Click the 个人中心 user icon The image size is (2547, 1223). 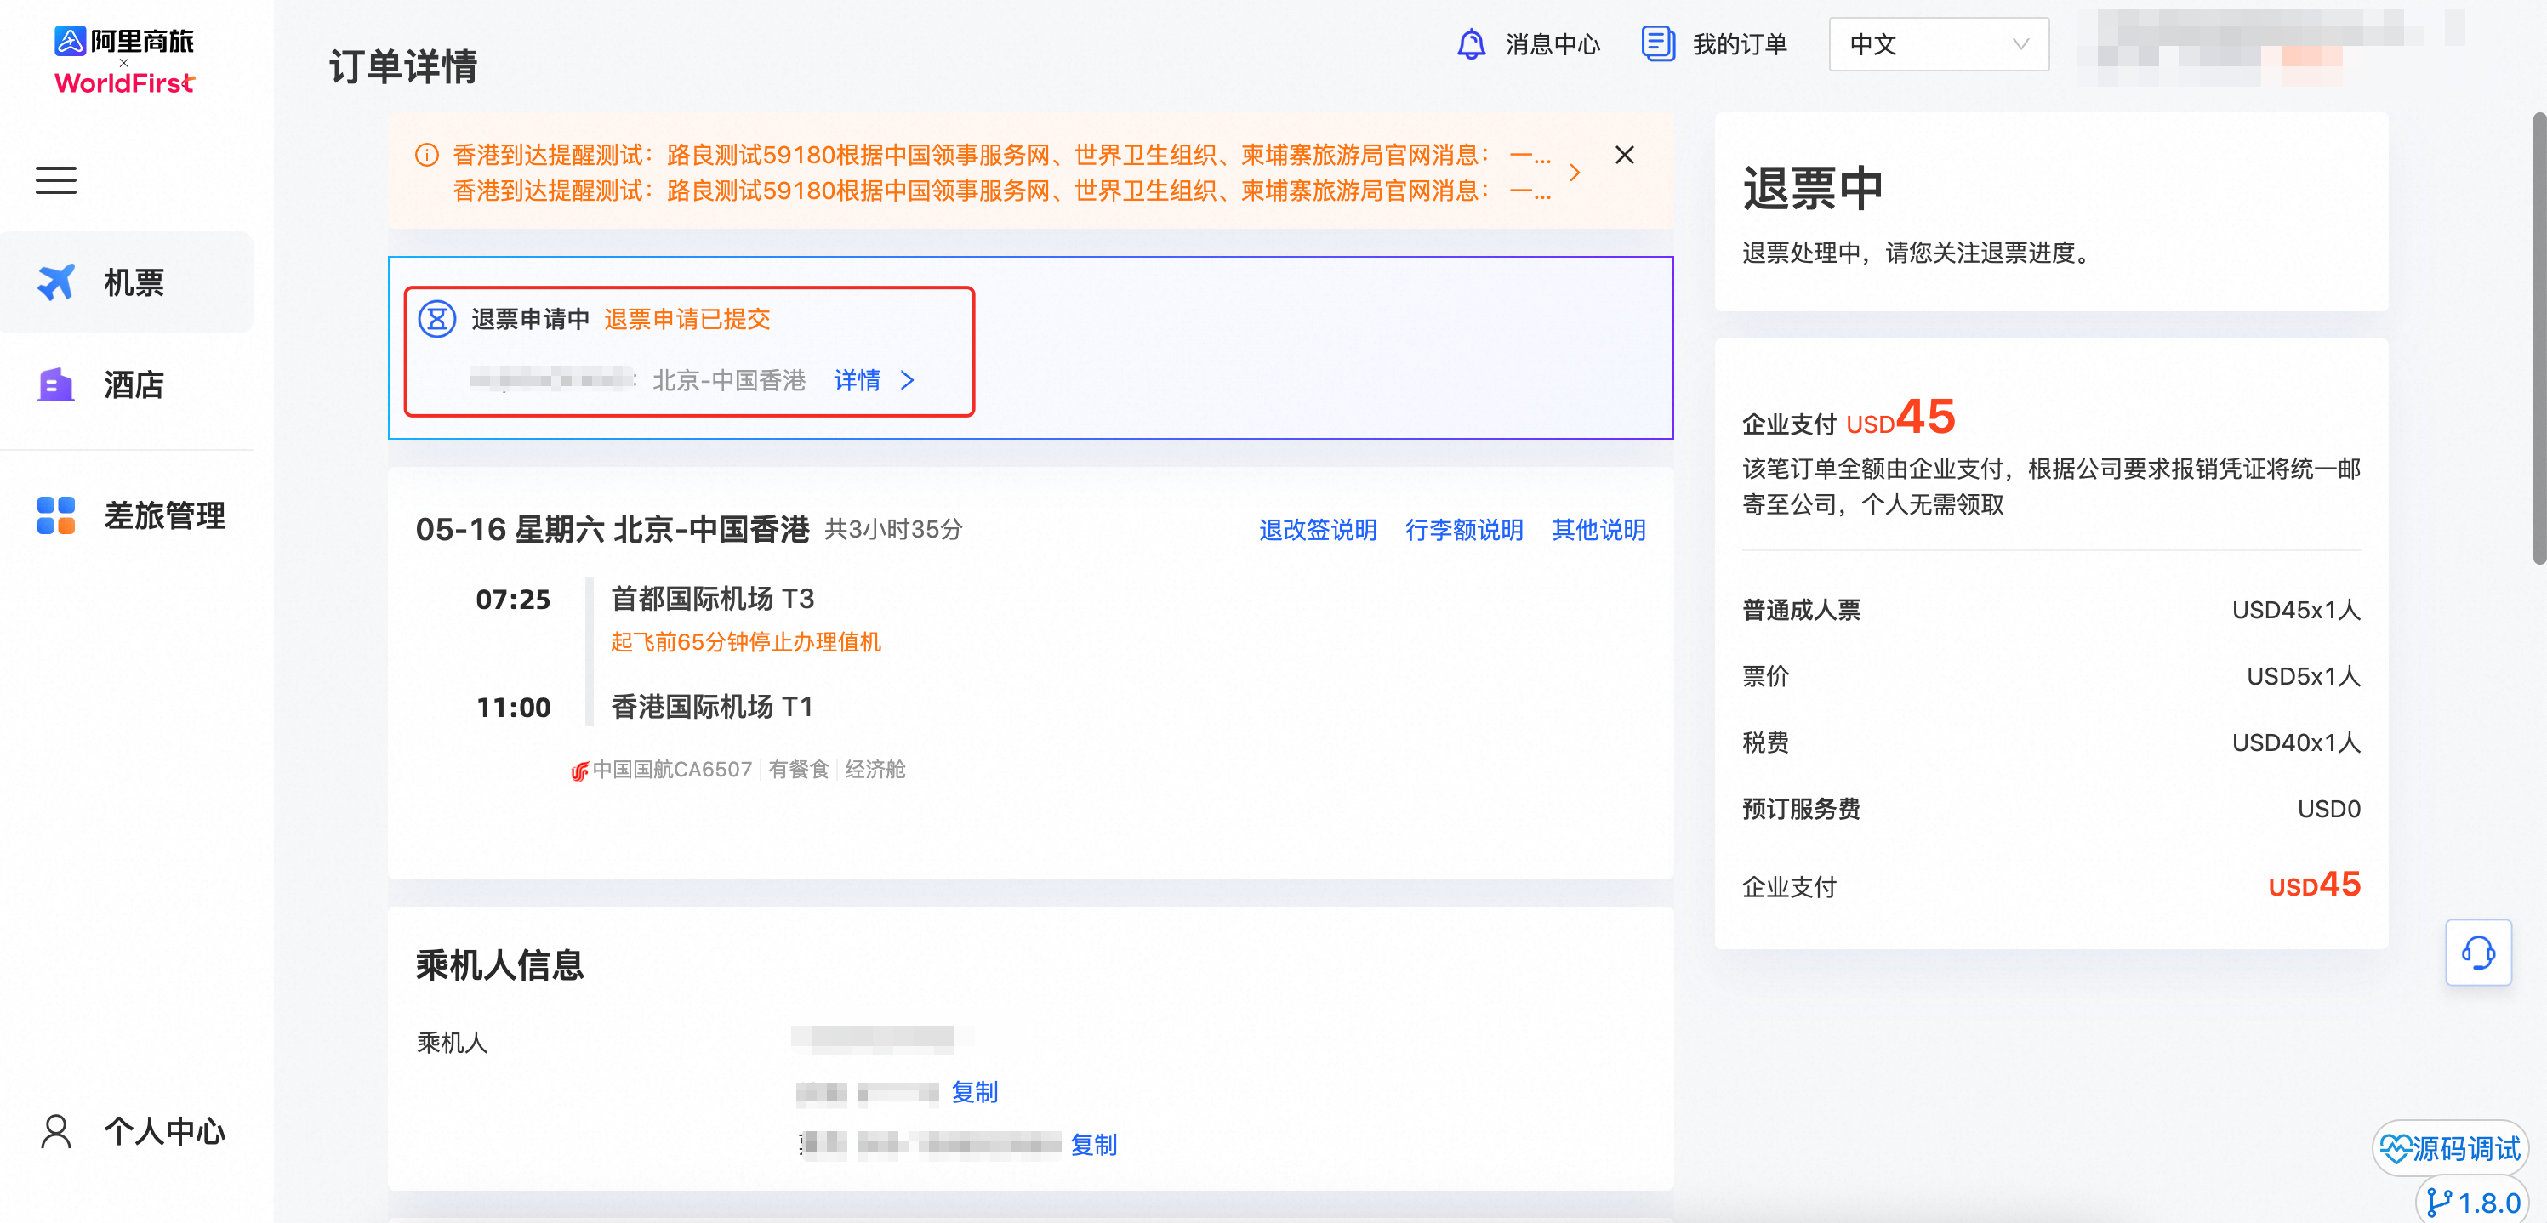55,1131
